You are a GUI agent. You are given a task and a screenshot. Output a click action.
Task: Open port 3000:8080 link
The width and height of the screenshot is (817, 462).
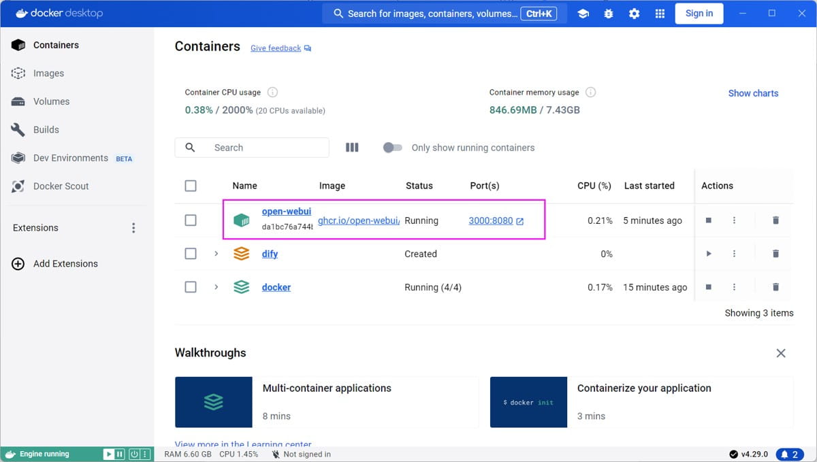click(491, 220)
